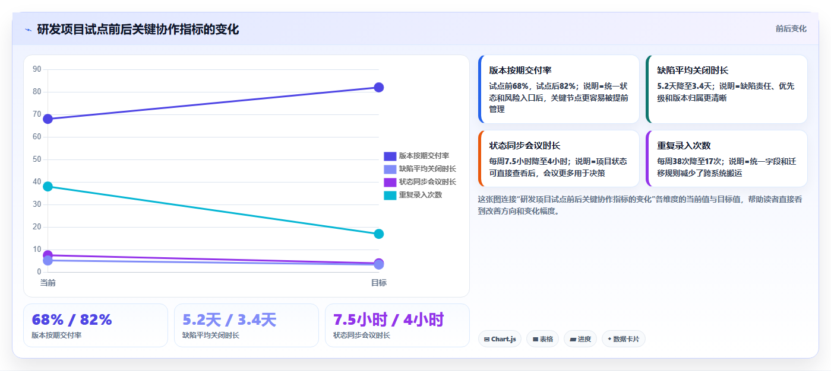Toggle 版本按期交付率 legend color box
Image resolution: width=831 pixels, height=371 pixels.
(x=390, y=156)
